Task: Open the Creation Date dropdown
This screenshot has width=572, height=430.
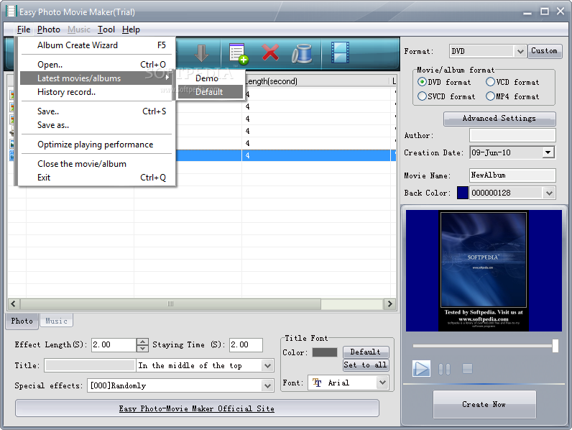Action: [548, 152]
